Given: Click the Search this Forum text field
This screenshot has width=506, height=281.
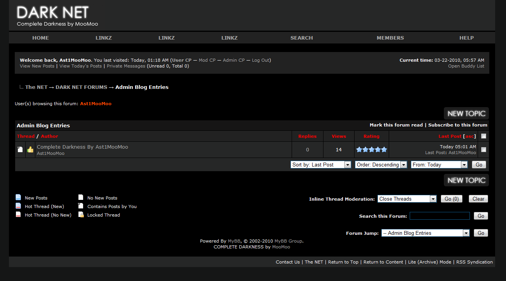Looking at the screenshot, I should 440,216.
